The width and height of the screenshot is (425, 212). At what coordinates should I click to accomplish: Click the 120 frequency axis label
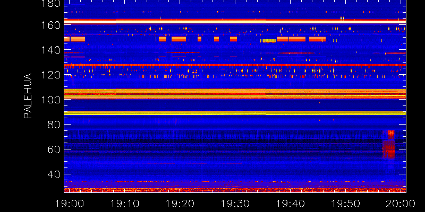50,75
